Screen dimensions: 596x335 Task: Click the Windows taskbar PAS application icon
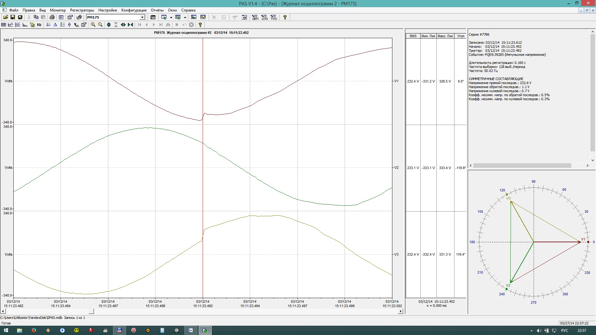point(205,330)
